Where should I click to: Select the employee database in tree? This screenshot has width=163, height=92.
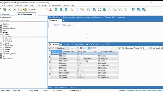click(5, 26)
